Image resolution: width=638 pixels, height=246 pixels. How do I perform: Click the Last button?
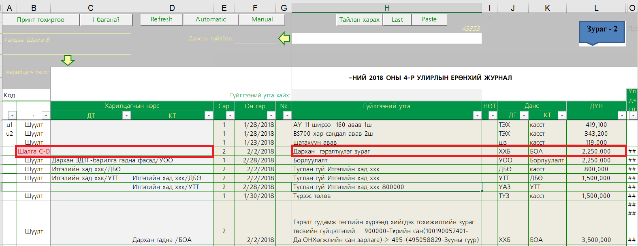click(x=397, y=20)
